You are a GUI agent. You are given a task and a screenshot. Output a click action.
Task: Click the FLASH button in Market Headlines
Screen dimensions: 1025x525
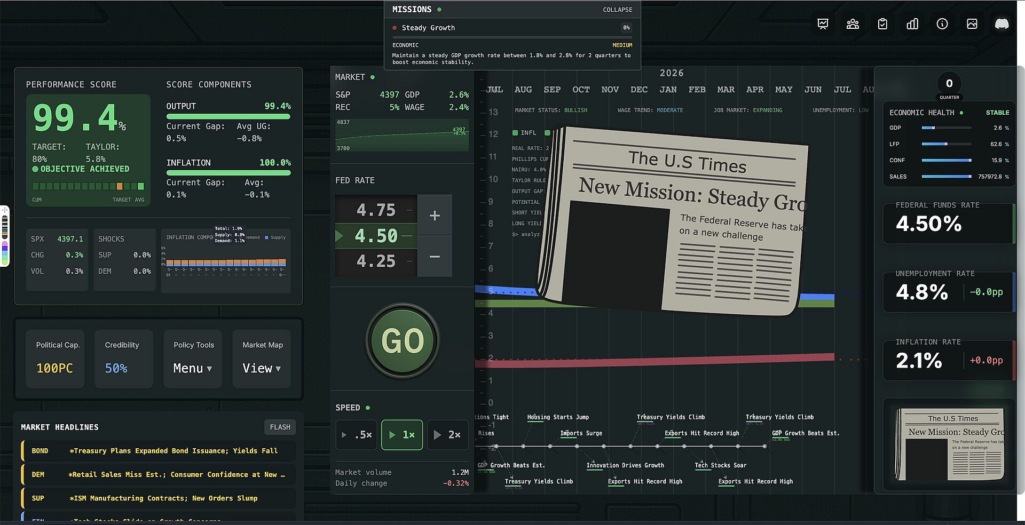[280, 427]
